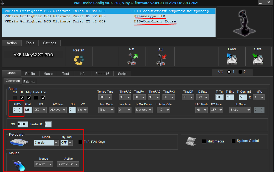Open the Tr.Auto Rate dropdown
This screenshot has width=275, height=172.
click(163, 110)
